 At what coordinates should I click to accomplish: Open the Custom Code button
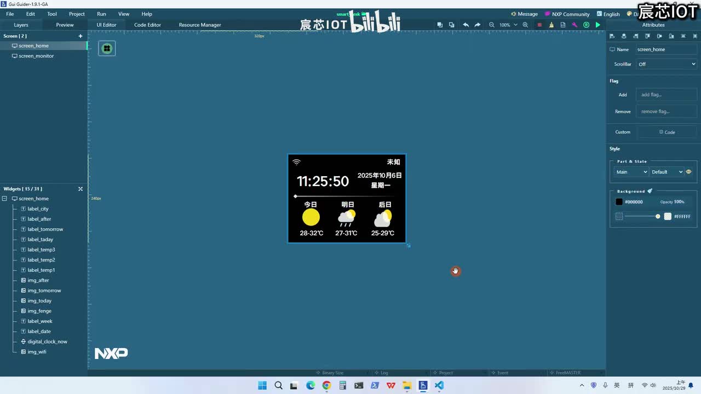coord(666,132)
